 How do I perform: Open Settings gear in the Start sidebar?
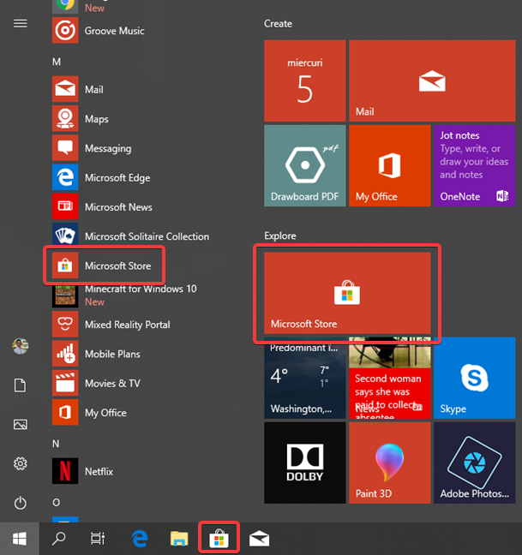(21, 463)
